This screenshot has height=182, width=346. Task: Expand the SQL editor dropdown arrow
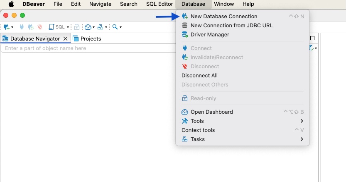(x=68, y=27)
